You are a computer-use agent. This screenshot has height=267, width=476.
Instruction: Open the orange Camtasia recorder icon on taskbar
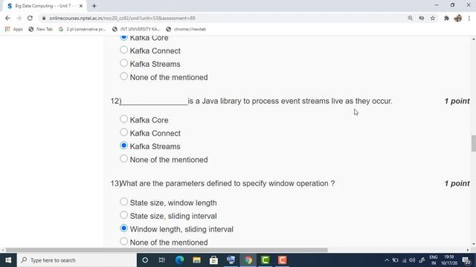pyautogui.click(x=283, y=260)
